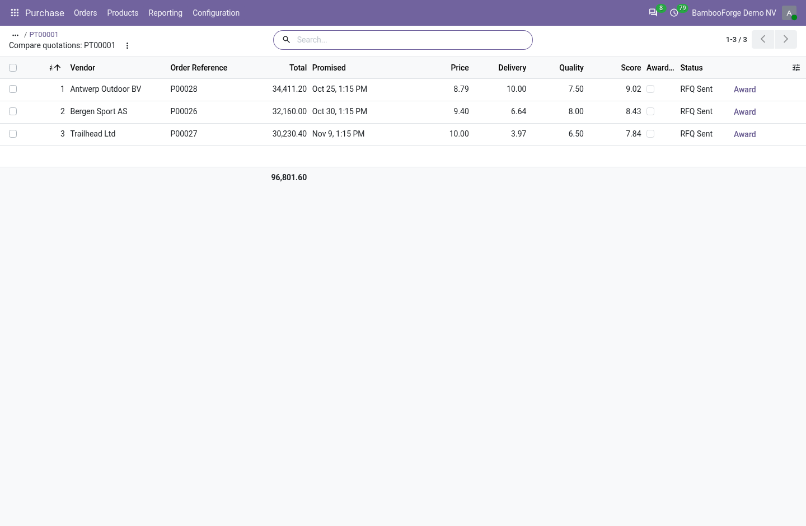
Task: Sort by Total column header
Action: [298, 68]
